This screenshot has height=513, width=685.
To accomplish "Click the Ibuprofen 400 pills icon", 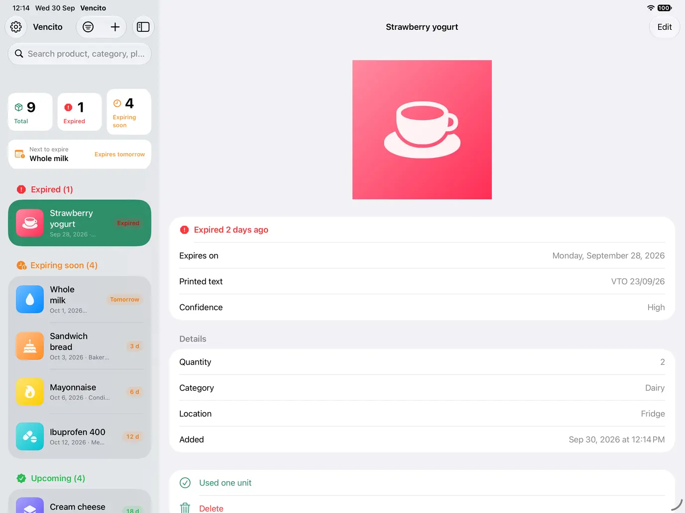I will tap(30, 436).
